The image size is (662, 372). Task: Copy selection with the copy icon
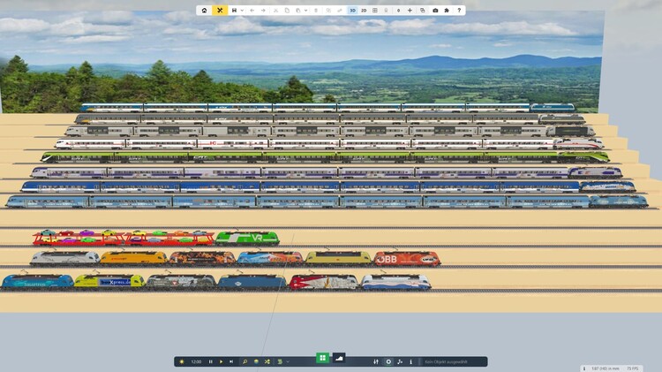click(x=287, y=10)
